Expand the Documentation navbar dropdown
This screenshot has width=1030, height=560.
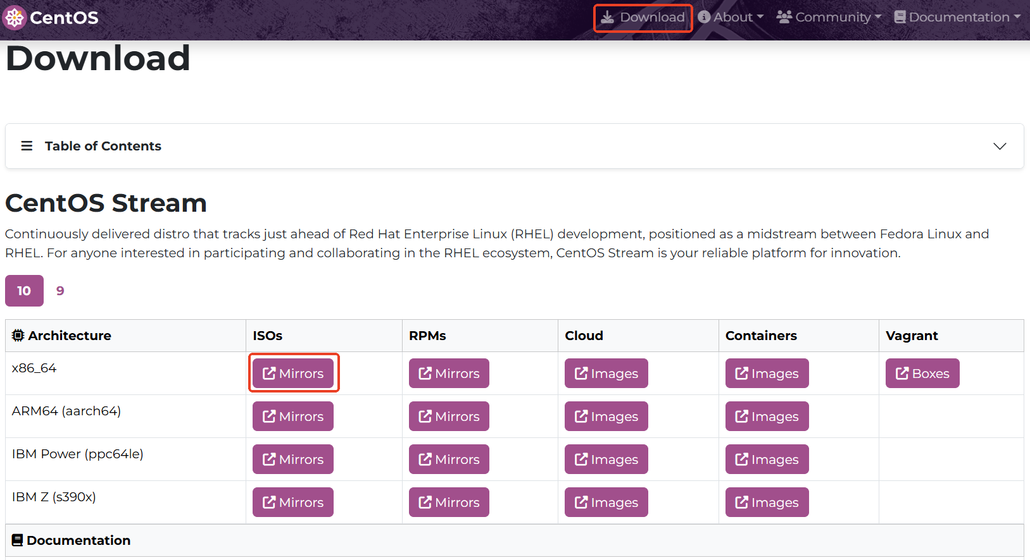click(957, 17)
